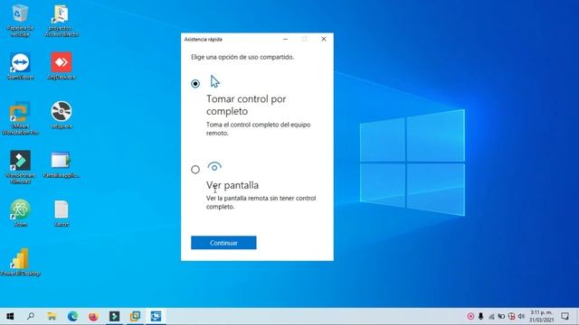Click the Elige una opción de uso compartido text
This screenshot has width=579, height=325.
coord(242,57)
